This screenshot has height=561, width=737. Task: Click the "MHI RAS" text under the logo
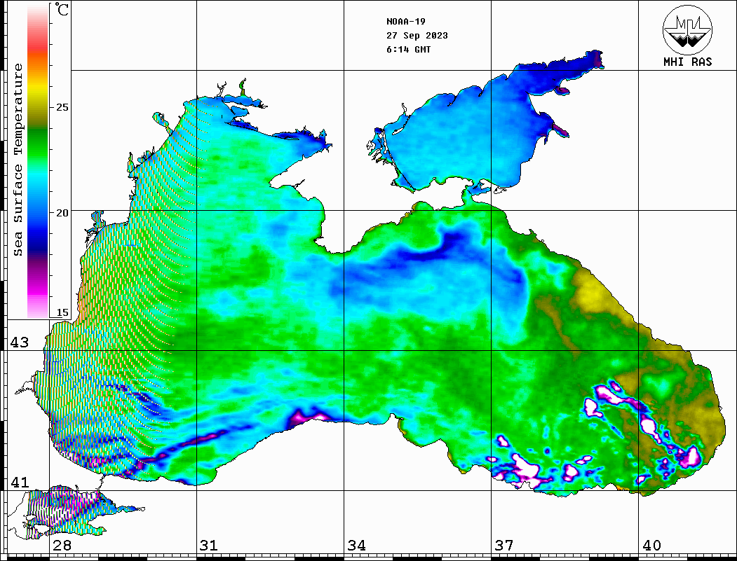[x=687, y=62]
